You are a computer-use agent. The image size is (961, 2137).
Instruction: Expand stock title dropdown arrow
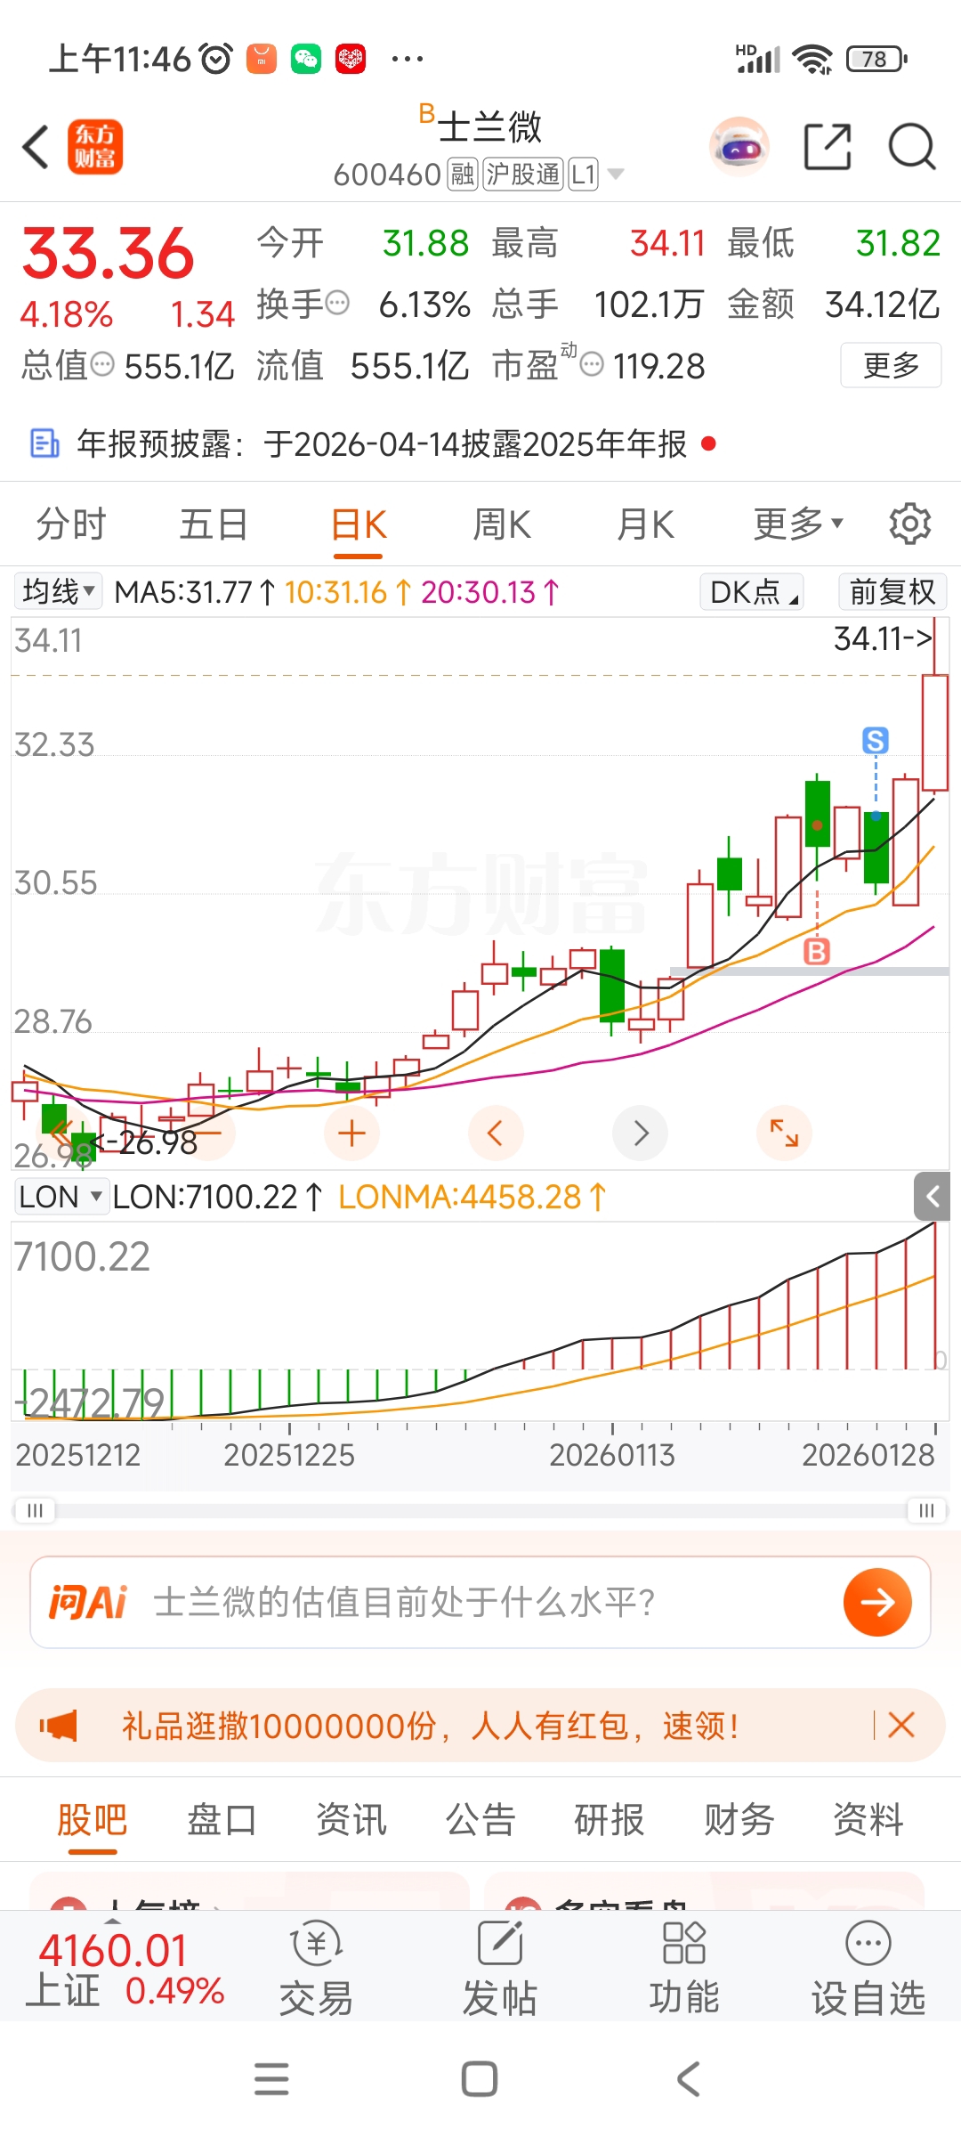615,174
